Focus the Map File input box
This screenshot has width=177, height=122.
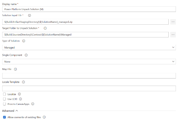tap(89, 75)
